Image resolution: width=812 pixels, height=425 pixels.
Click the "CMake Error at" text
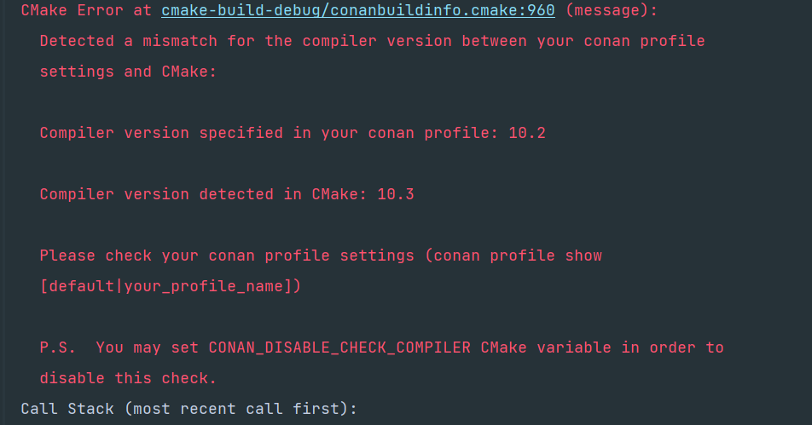(85, 10)
